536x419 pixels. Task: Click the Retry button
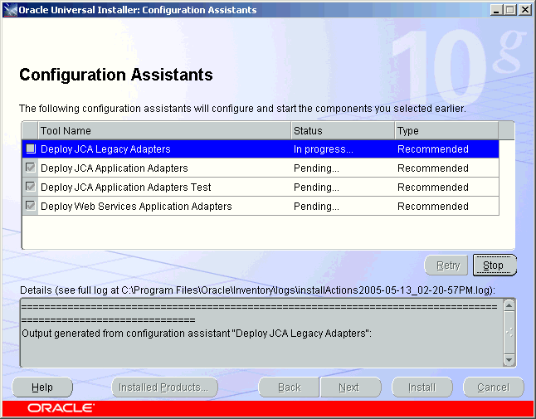[446, 266]
